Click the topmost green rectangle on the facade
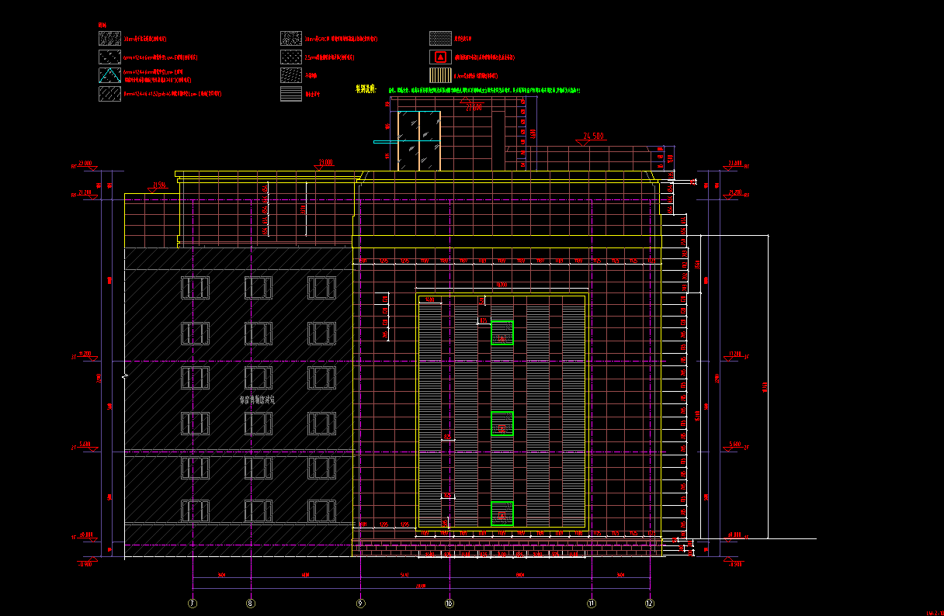Screen dimensions: 944x616 point(502,333)
